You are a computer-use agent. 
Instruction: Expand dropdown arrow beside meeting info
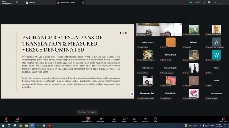click(x=21, y=2)
